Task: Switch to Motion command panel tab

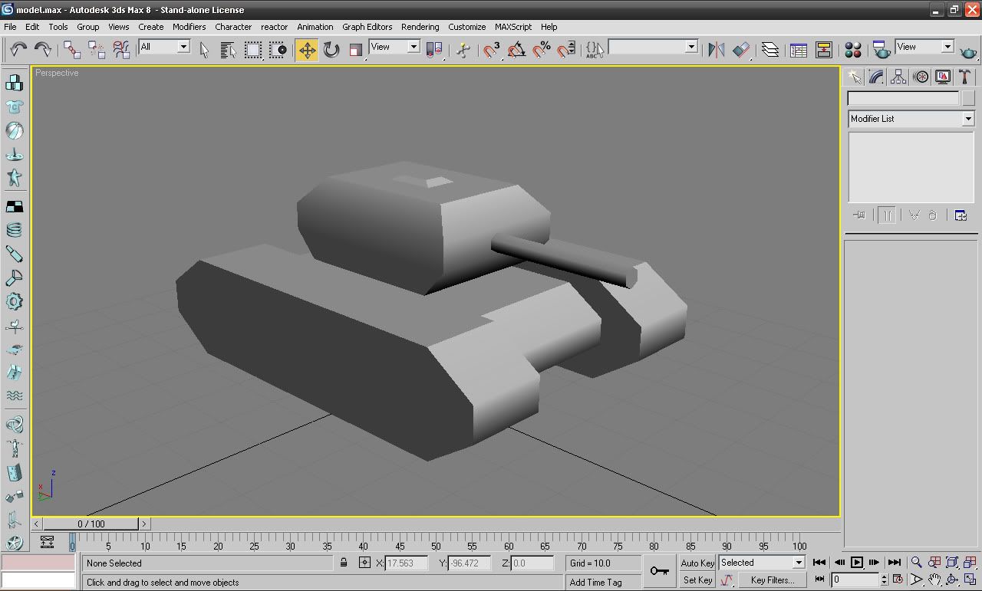Action: pyautogui.click(x=921, y=77)
